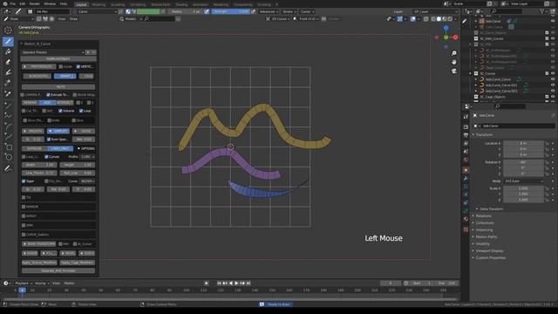Jump to the timeline start frame

tap(219, 283)
